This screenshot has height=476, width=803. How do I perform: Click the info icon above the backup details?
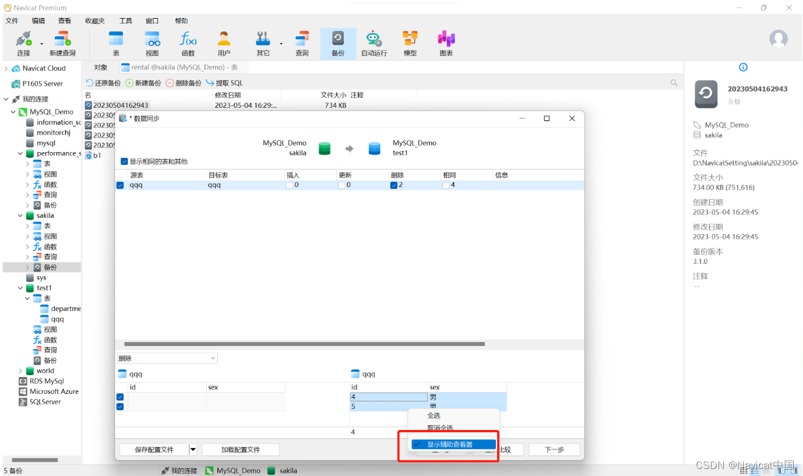tap(743, 67)
